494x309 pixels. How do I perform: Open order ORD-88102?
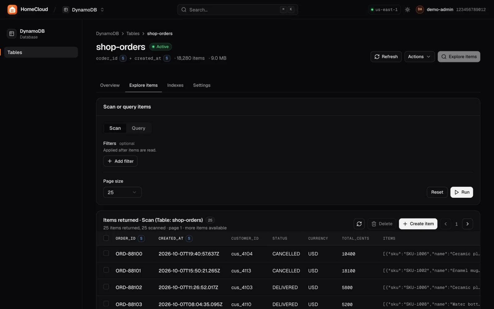[x=129, y=287]
